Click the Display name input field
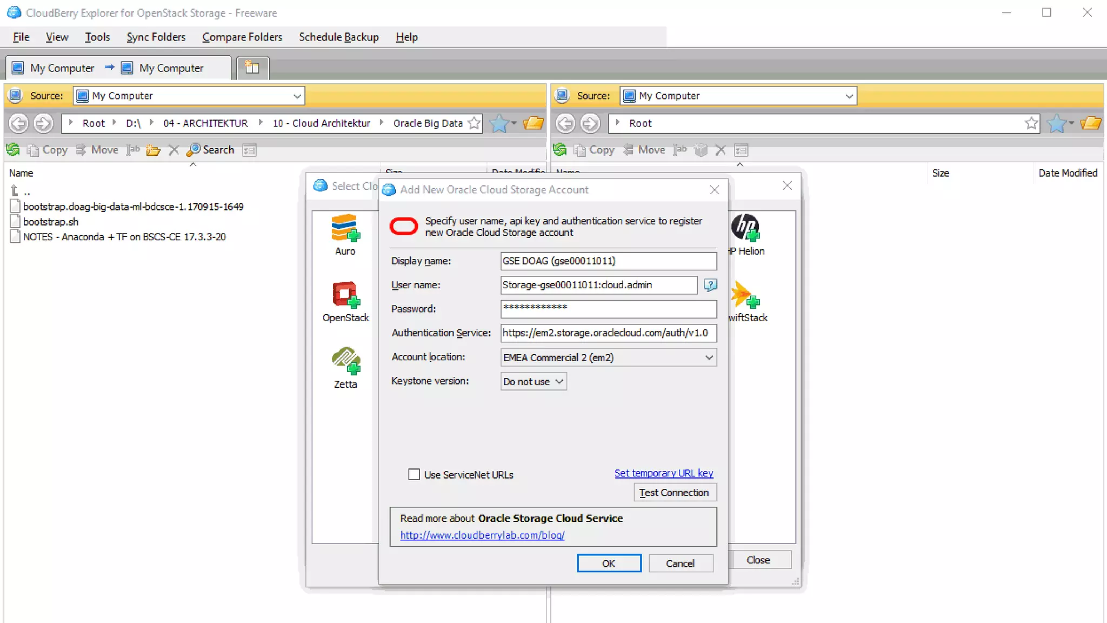The width and height of the screenshot is (1107, 623). coord(608,261)
